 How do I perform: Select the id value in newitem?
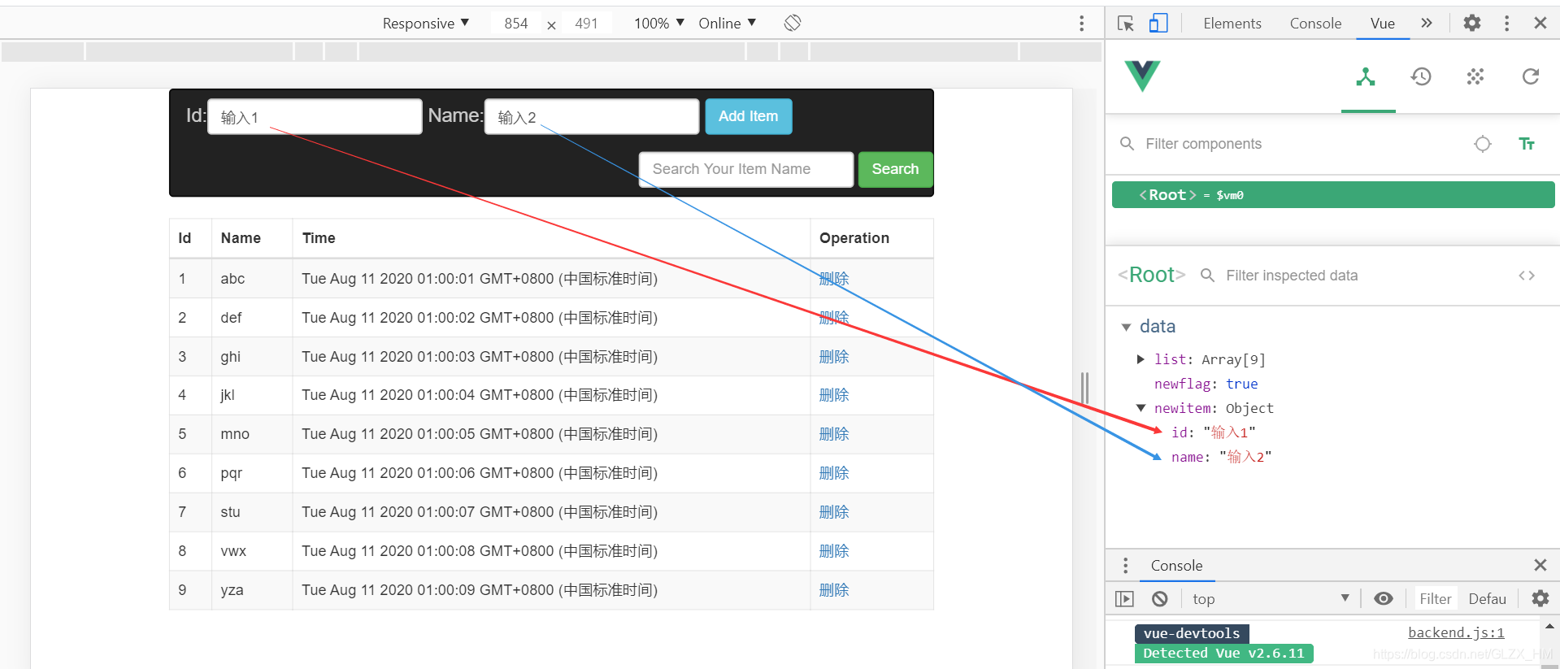coord(1229,432)
